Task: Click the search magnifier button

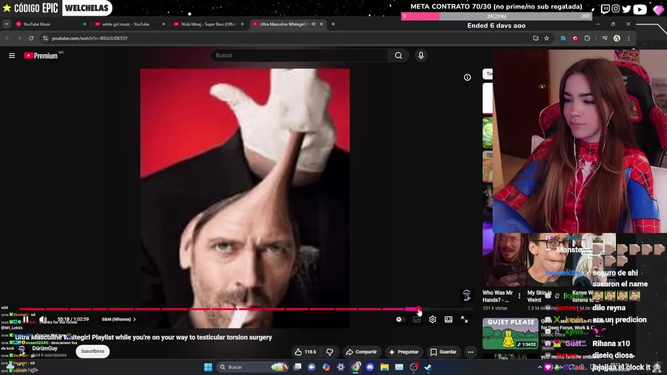Action: [398, 55]
